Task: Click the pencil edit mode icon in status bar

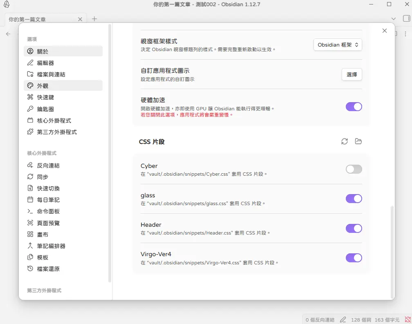Action: [x=343, y=320]
